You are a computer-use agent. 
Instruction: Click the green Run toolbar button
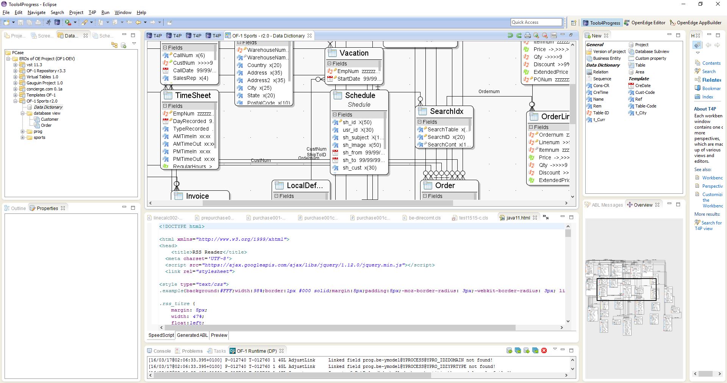point(68,22)
